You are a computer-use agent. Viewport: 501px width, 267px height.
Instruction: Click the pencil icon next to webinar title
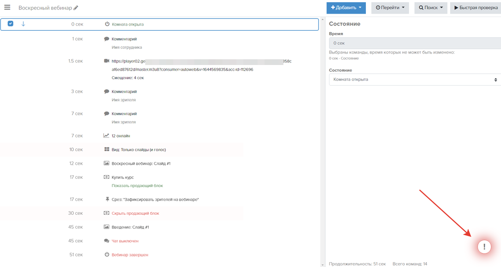(76, 8)
